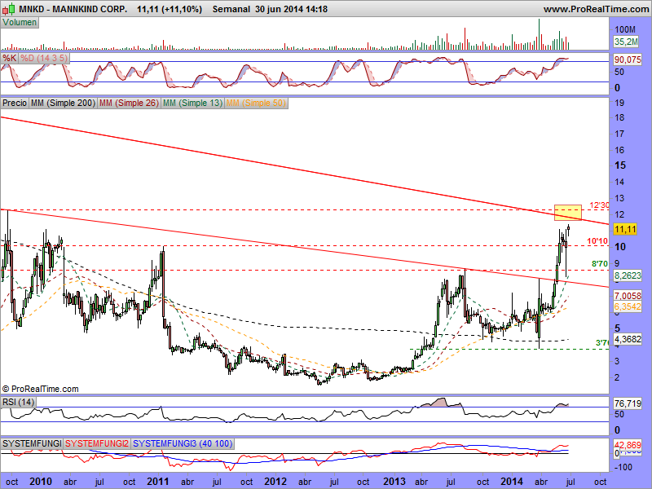Change the Semanal timeframe label
This screenshot has height=489, width=652.
[x=231, y=9]
